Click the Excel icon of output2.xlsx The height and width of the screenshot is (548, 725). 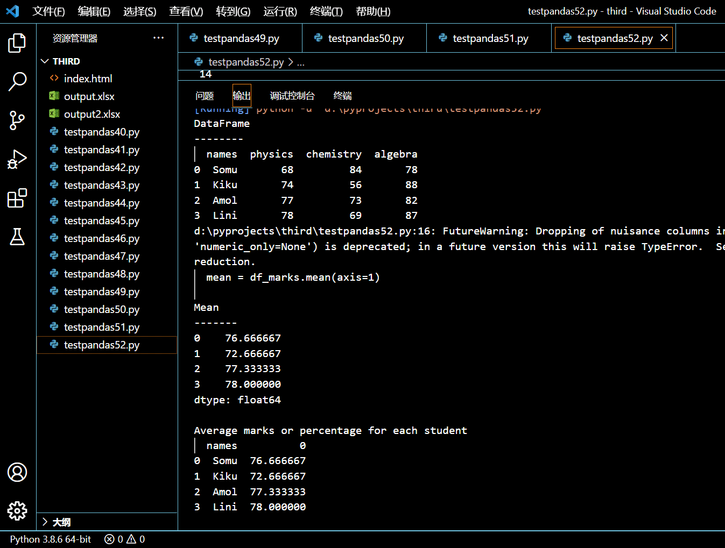point(54,113)
